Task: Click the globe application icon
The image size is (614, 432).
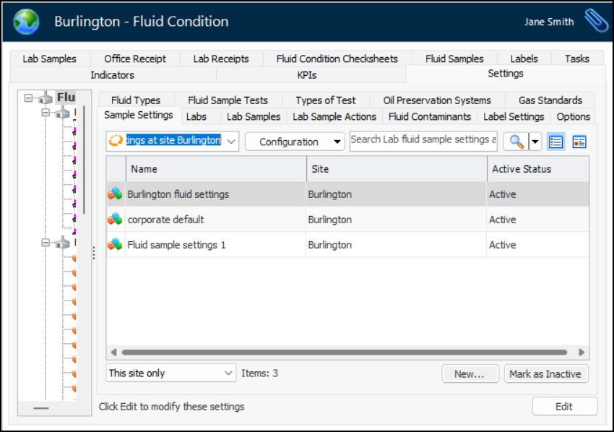Action: click(26, 22)
